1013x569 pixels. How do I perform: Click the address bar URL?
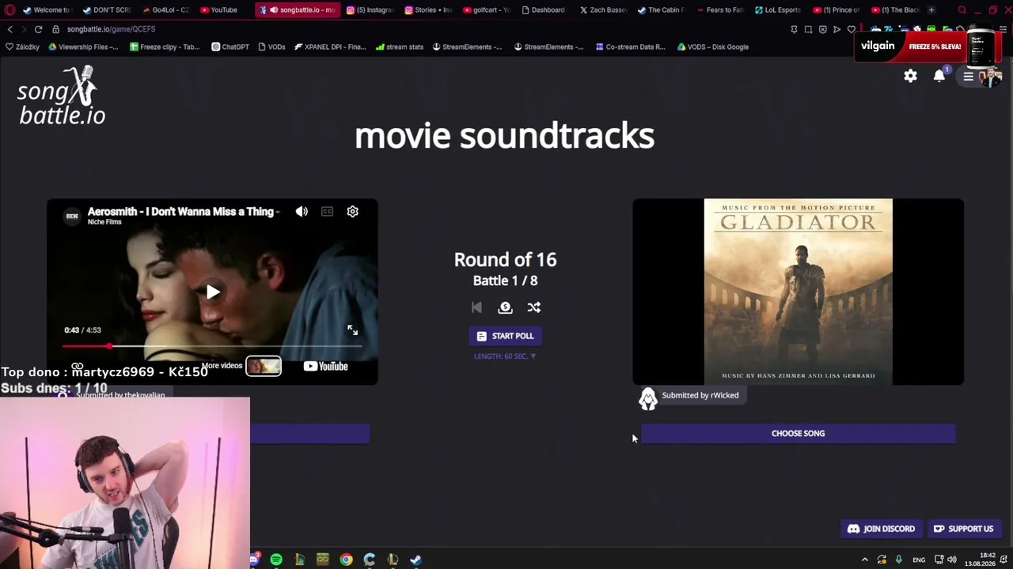tap(111, 29)
